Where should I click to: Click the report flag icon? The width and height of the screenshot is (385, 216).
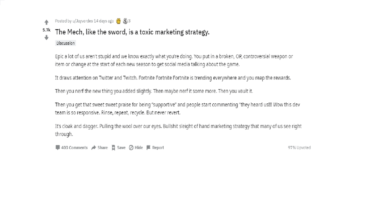pos(148,148)
